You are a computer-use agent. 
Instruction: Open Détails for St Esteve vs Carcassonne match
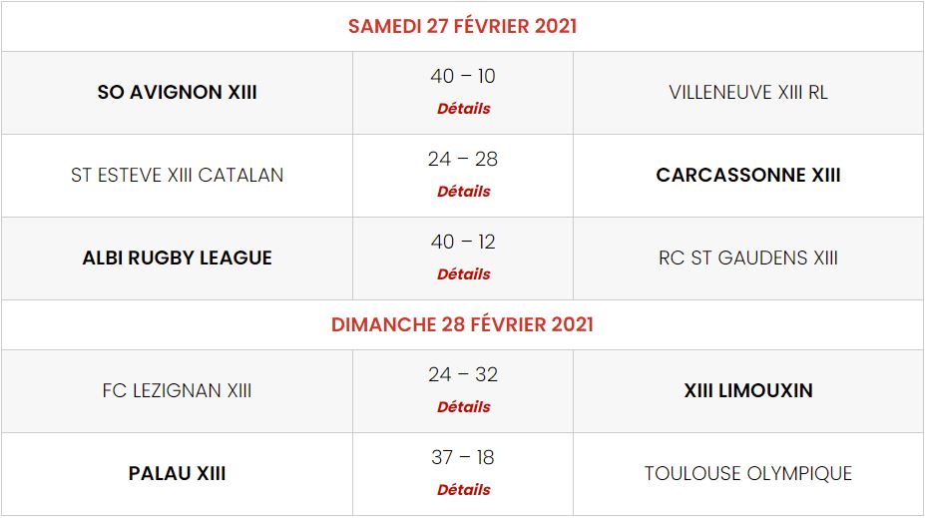tap(463, 191)
